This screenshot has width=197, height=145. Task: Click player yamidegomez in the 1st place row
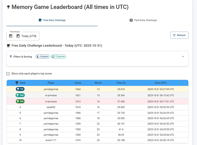[x=51, y=89]
